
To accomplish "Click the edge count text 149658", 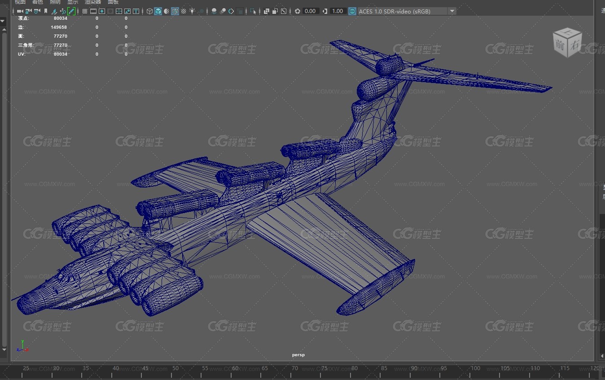I will (59, 27).
